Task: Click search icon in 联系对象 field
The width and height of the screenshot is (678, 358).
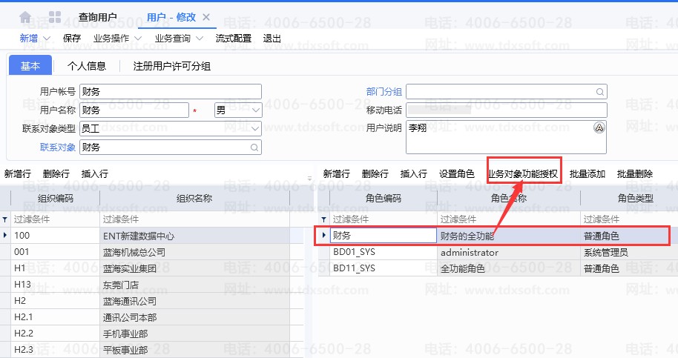Action: (254, 147)
